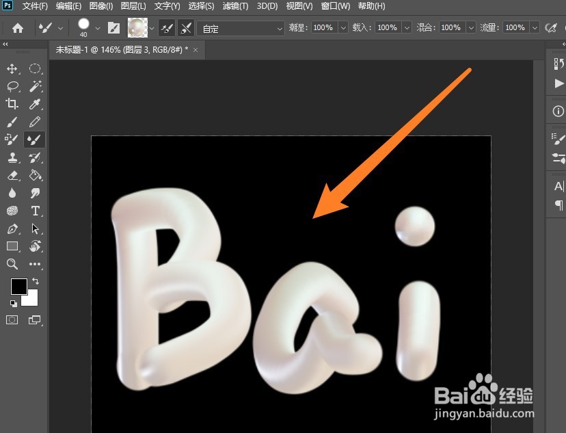Toggle clean brush after each stroke

(186, 28)
